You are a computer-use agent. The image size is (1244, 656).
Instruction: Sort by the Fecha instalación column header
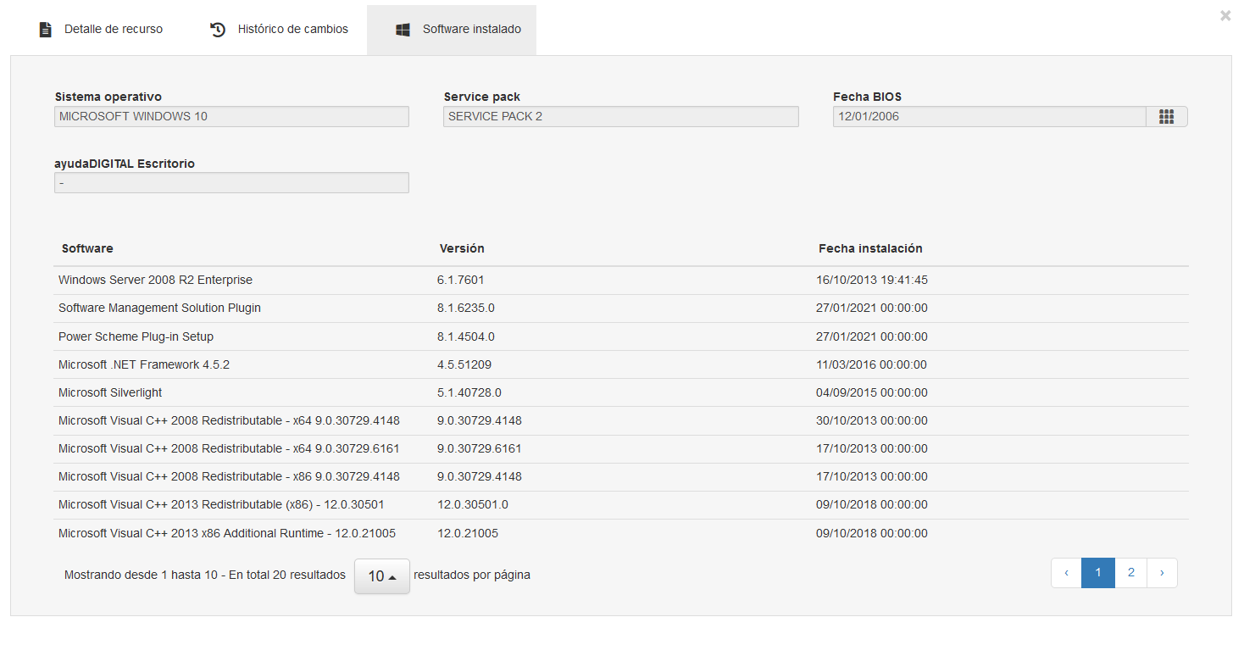[870, 248]
